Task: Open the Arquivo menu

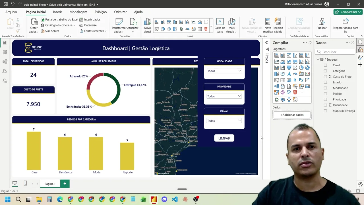Action: coord(11,12)
